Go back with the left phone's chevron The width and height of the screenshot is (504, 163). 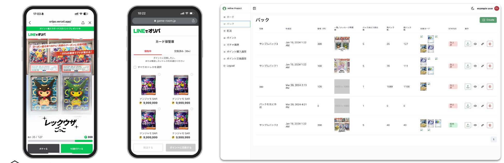30,23
